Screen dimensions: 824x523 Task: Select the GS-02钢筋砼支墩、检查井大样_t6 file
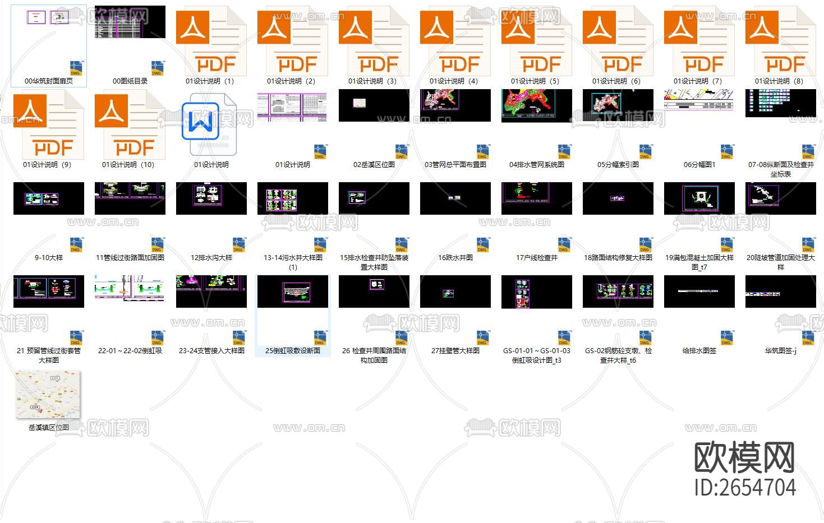618,320
